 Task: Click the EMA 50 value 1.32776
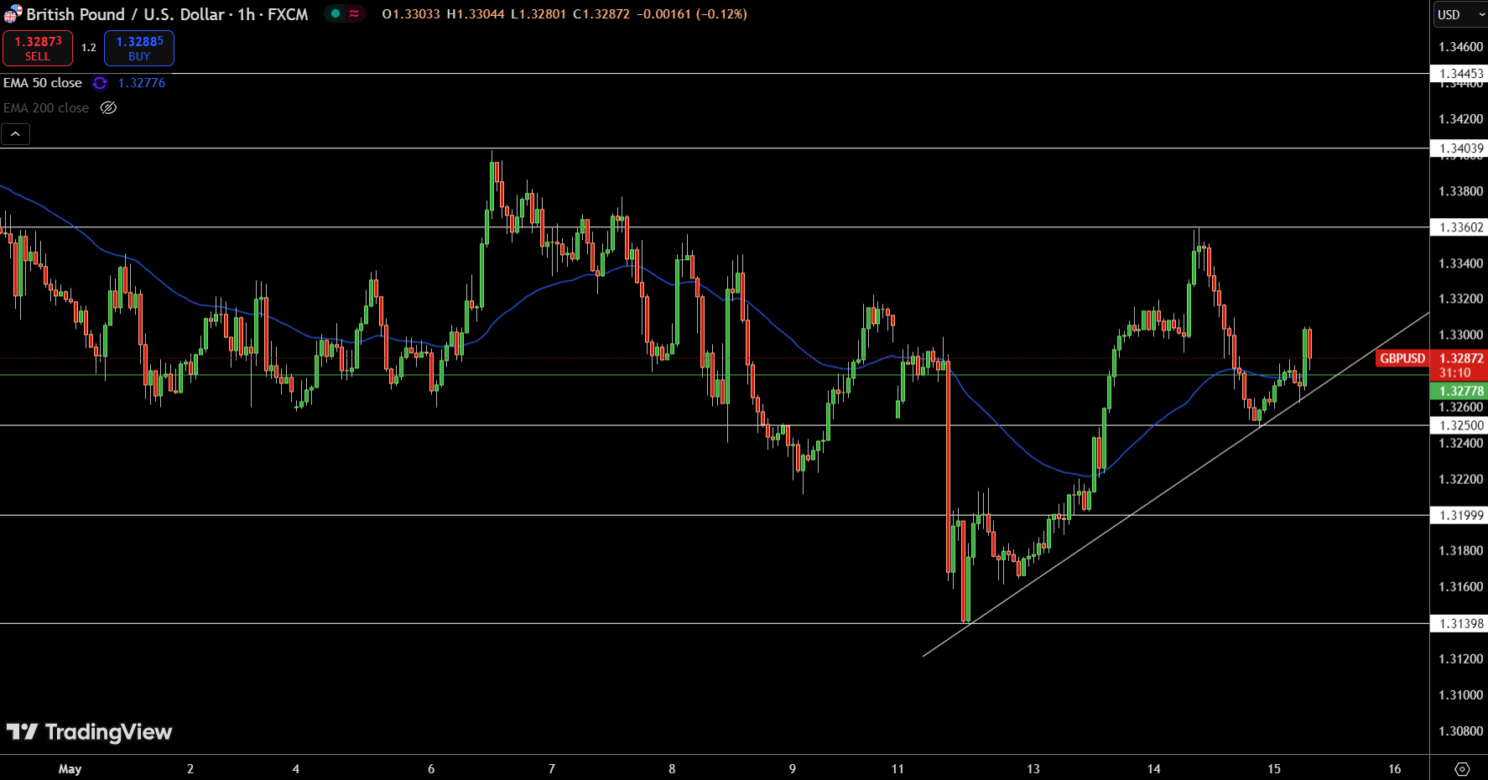pyautogui.click(x=142, y=83)
